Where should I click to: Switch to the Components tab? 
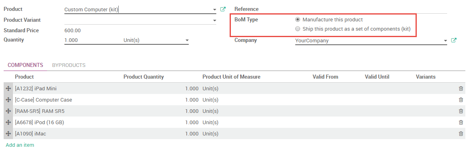(26, 65)
